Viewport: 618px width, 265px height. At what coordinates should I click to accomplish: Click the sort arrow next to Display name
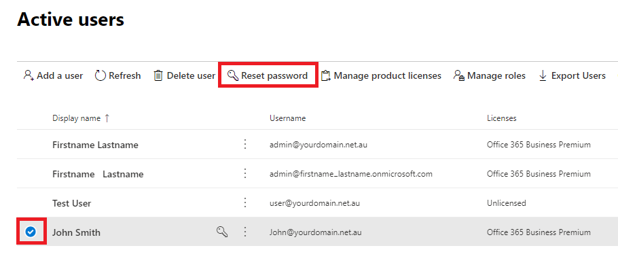[x=107, y=118]
